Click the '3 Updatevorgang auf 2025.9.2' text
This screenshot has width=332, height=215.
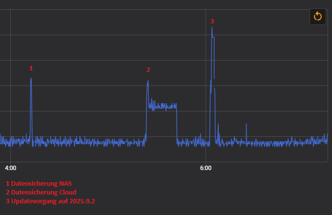(x=50, y=201)
